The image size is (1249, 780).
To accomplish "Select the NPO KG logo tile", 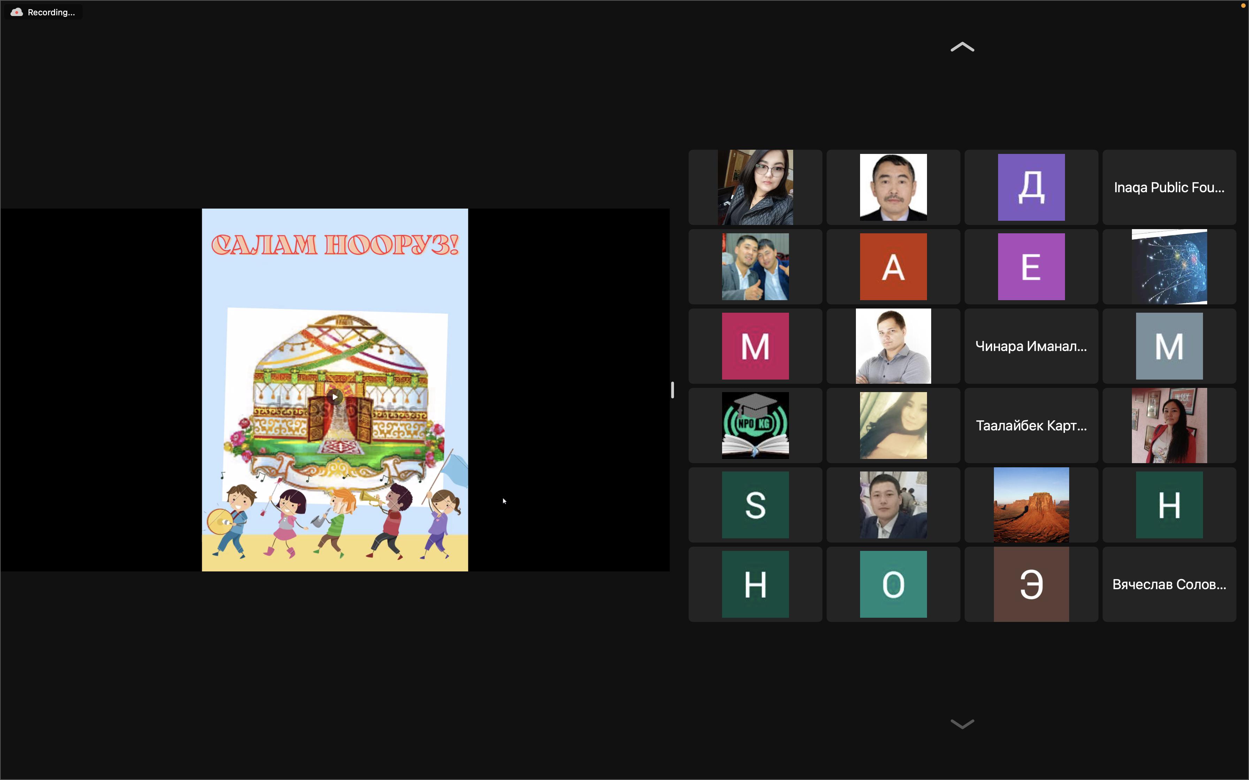I will coord(755,426).
